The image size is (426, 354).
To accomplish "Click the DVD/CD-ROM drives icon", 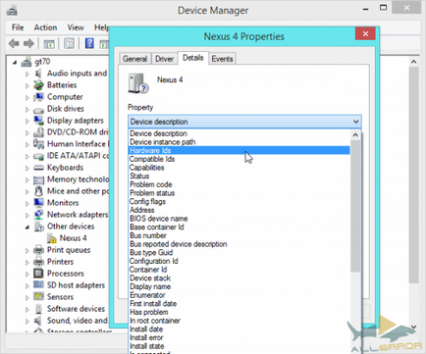I will click(x=38, y=132).
